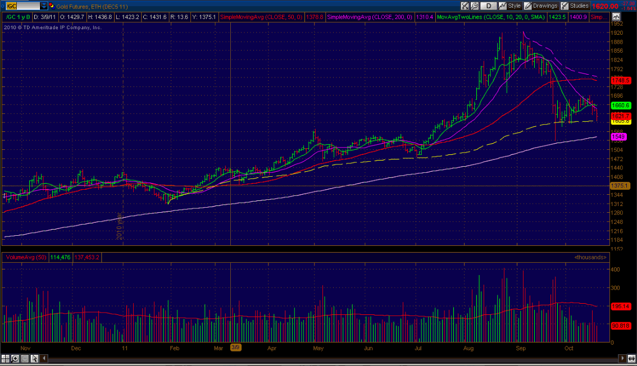Click the 1310.4 moving average value
637x366 pixels.
[x=425, y=17]
